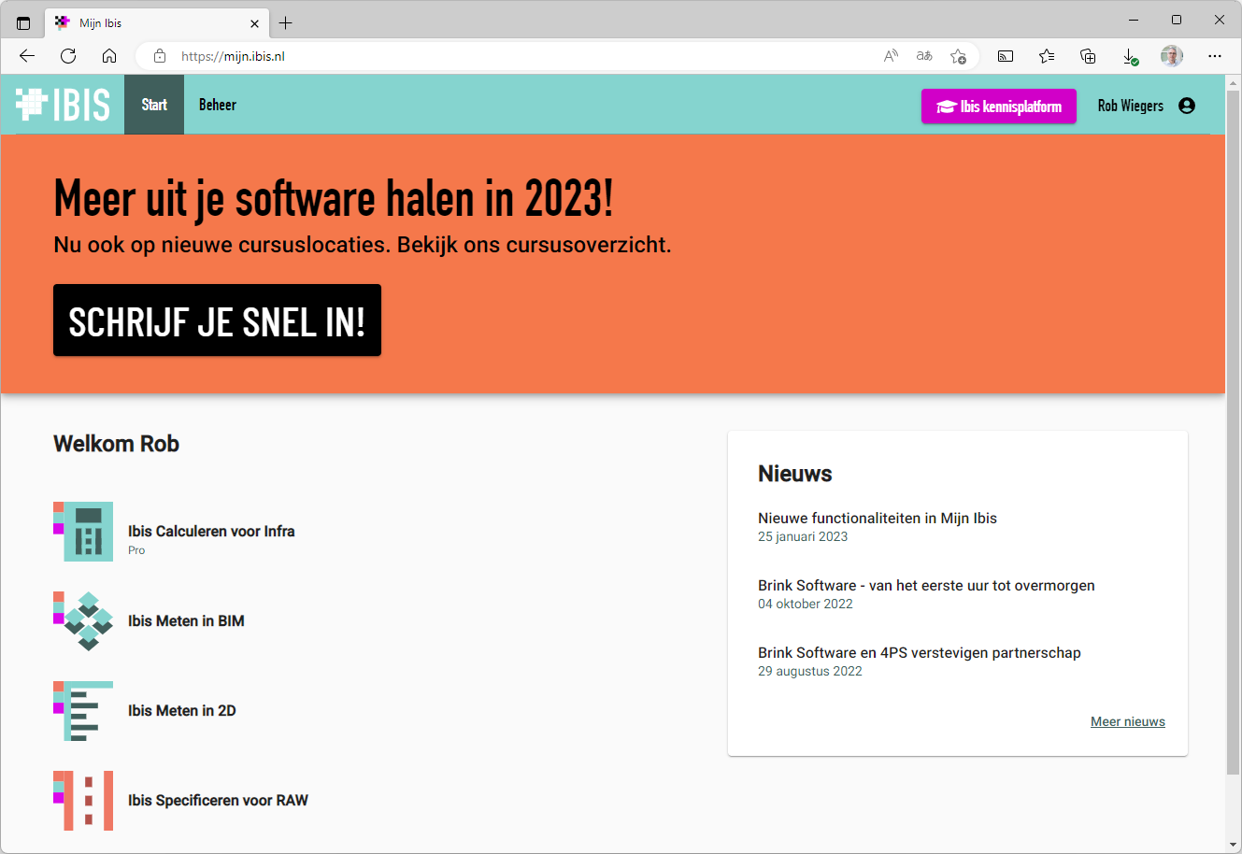Click the 'Pro' label under Calculeren
The height and width of the screenshot is (854, 1242).
(136, 550)
